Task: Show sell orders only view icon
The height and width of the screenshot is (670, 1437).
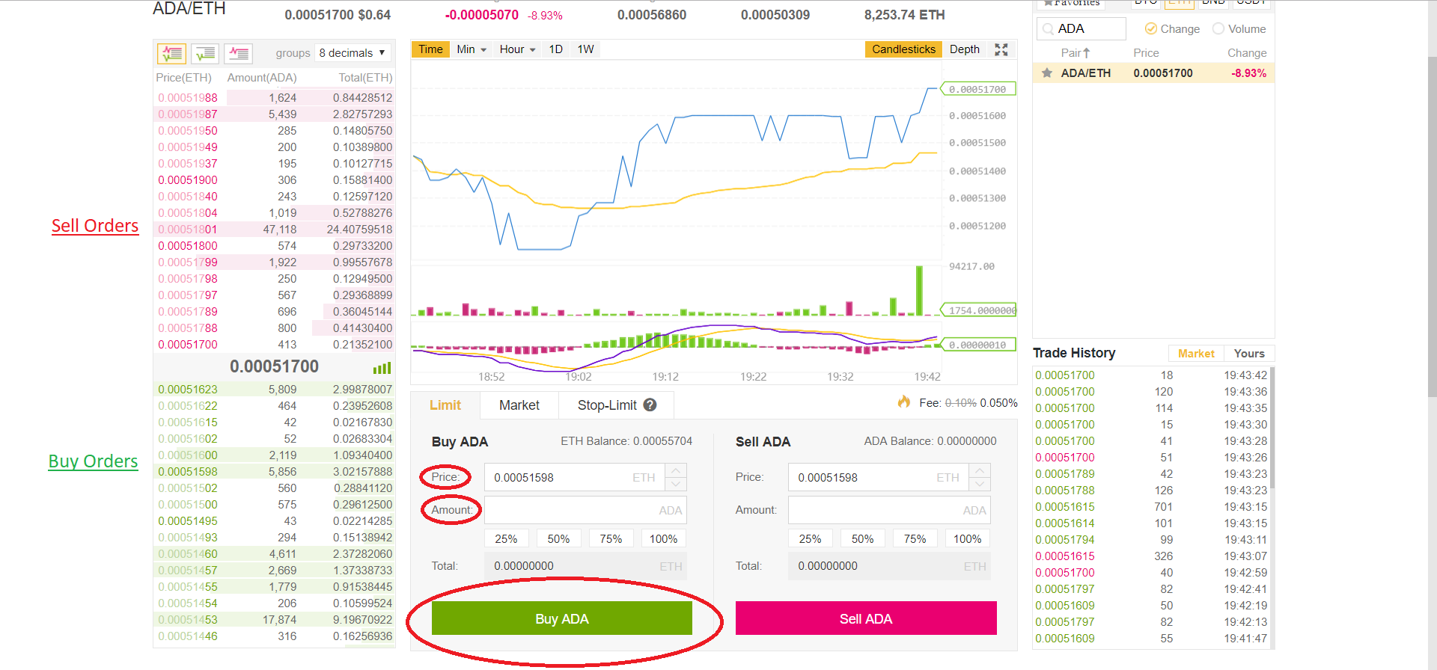Action: click(239, 53)
